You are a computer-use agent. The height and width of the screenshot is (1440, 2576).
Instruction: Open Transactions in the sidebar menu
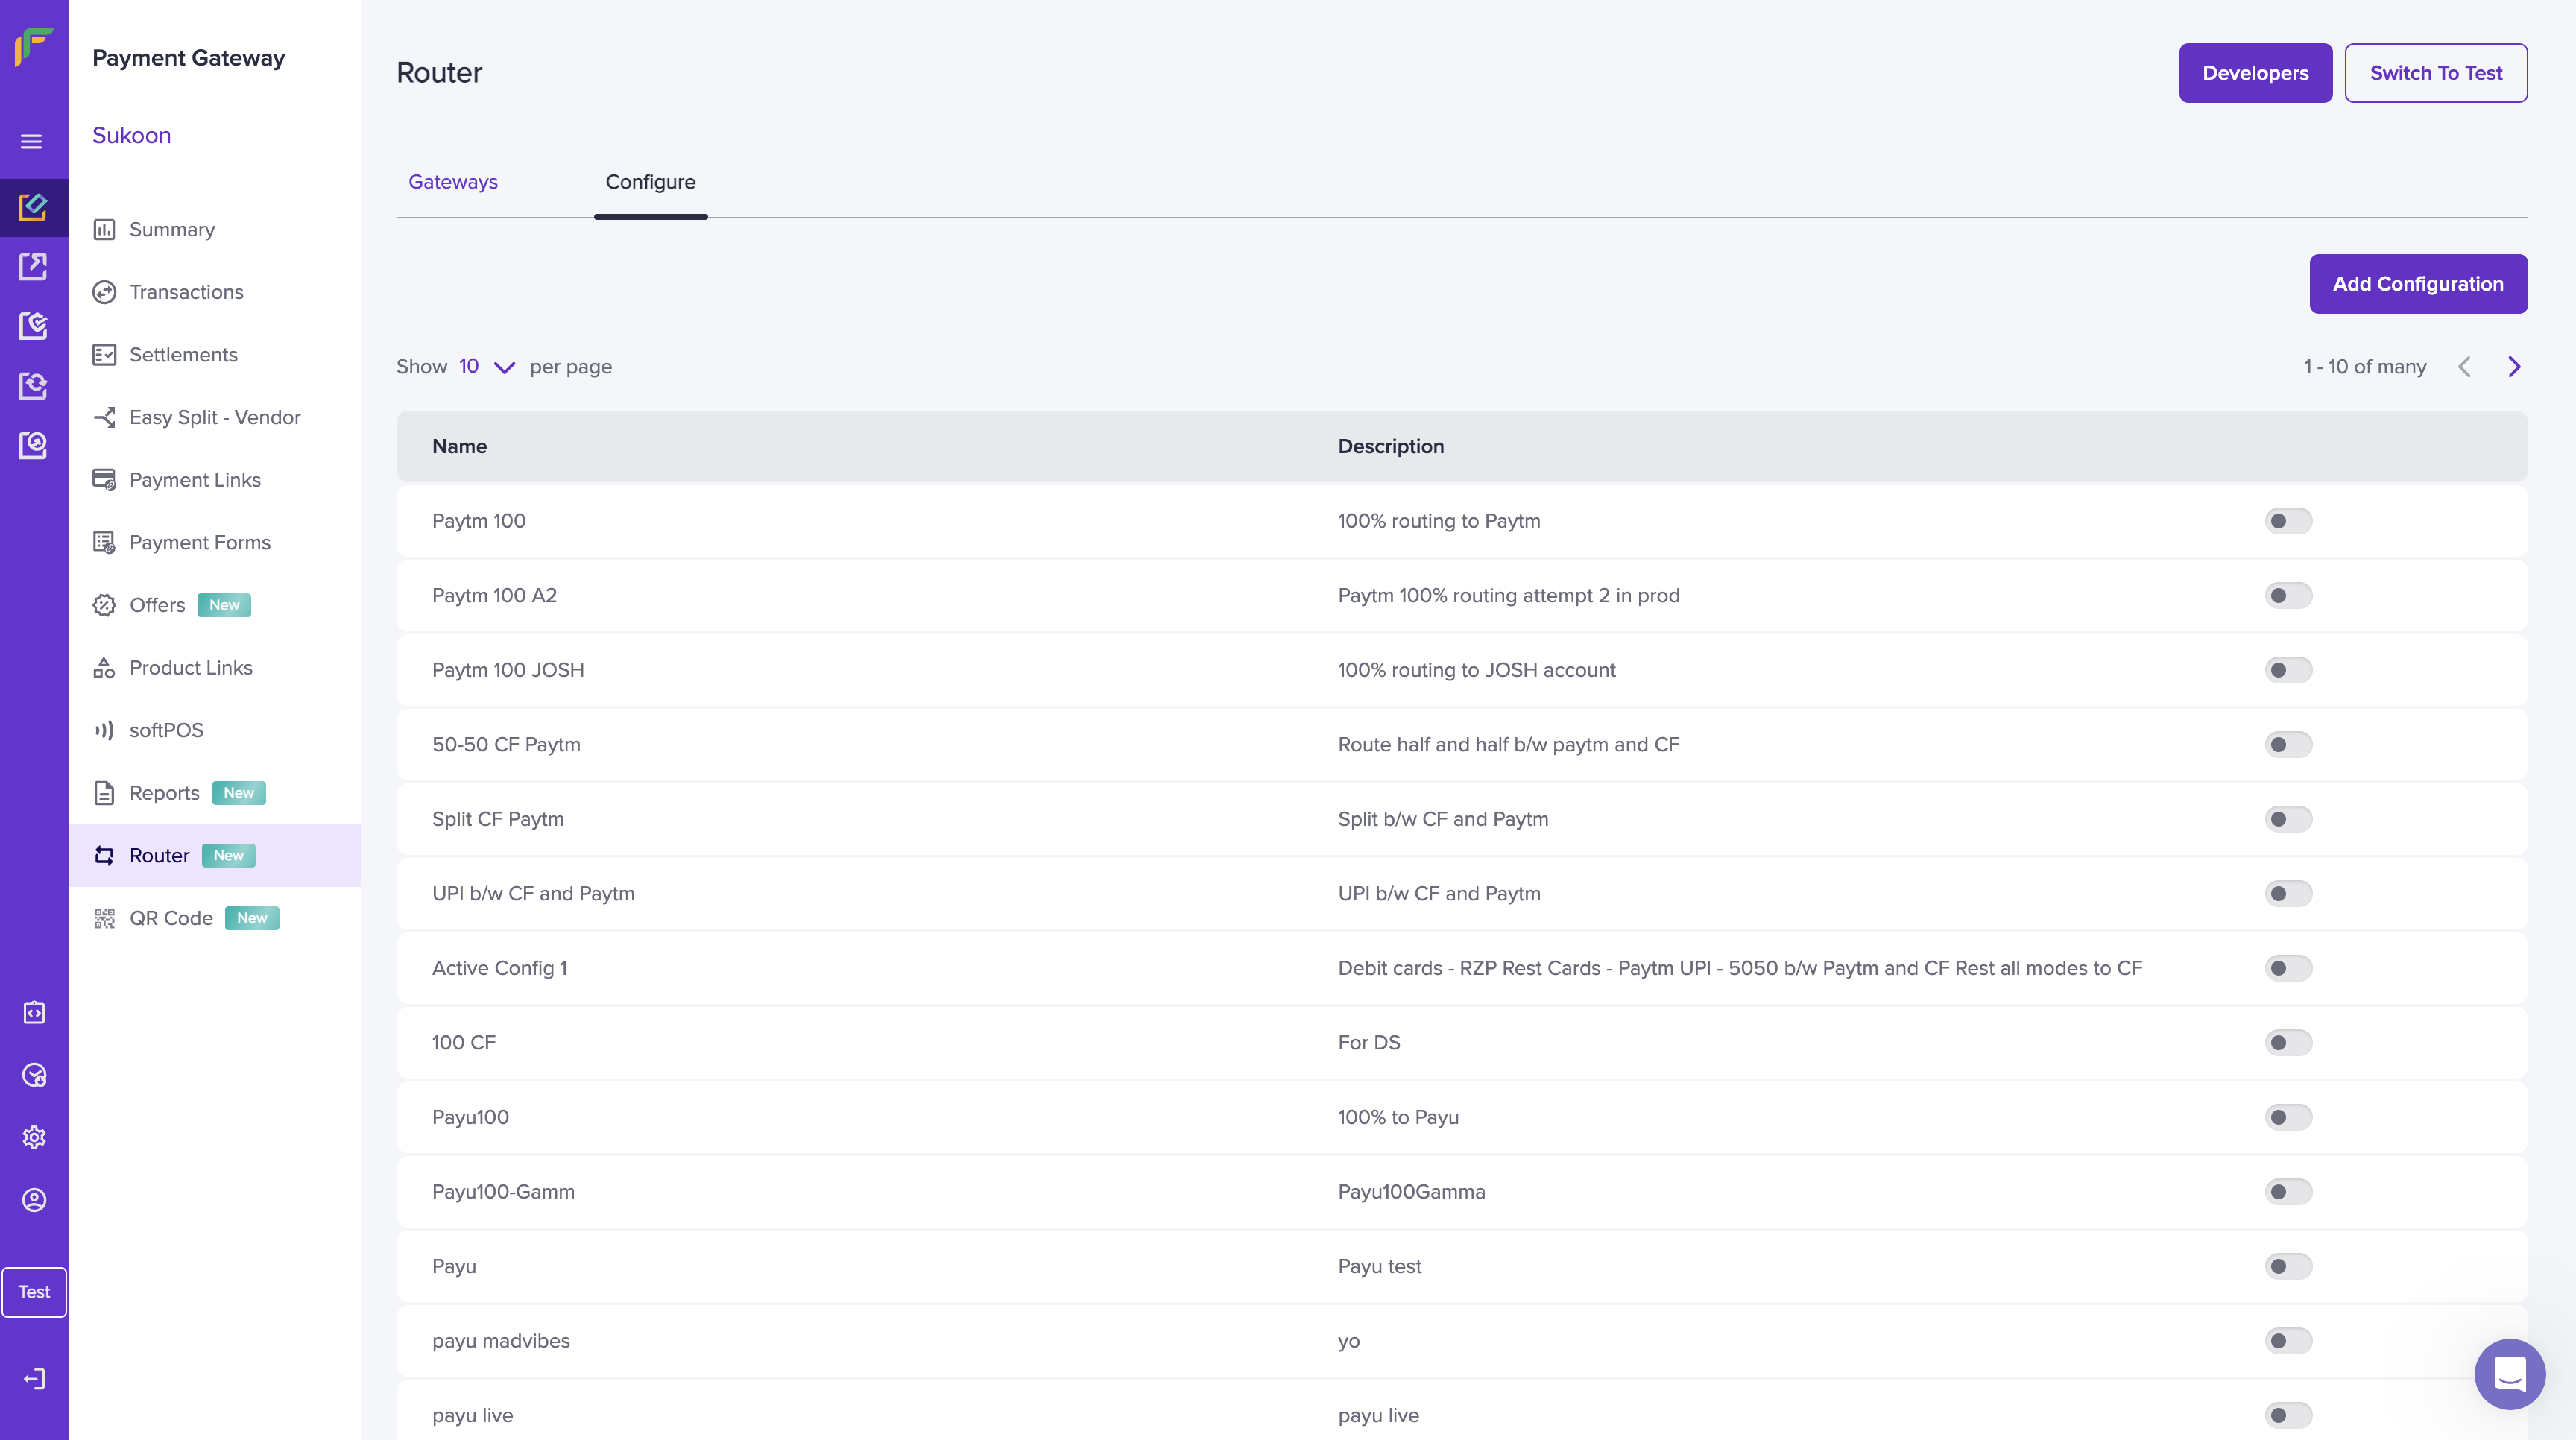click(186, 292)
